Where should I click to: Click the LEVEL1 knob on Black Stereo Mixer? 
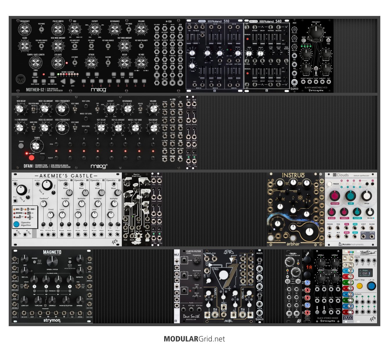(321, 263)
